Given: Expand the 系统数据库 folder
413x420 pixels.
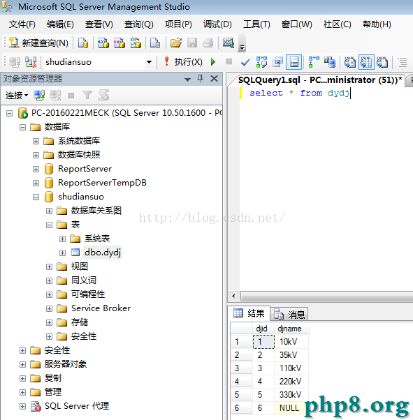Looking at the screenshot, I should click(36, 141).
